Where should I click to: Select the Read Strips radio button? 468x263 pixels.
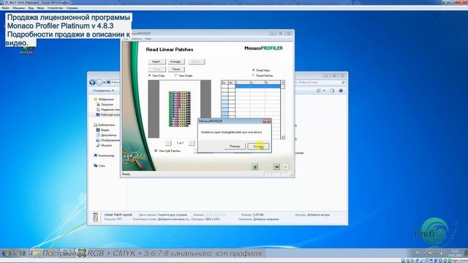point(261,70)
